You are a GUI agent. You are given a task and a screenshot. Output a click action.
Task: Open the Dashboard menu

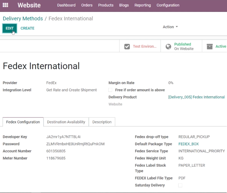[x=66, y=5]
